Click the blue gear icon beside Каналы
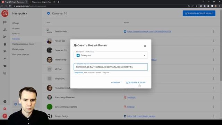This screenshot has width=222, height=125. point(49,13)
